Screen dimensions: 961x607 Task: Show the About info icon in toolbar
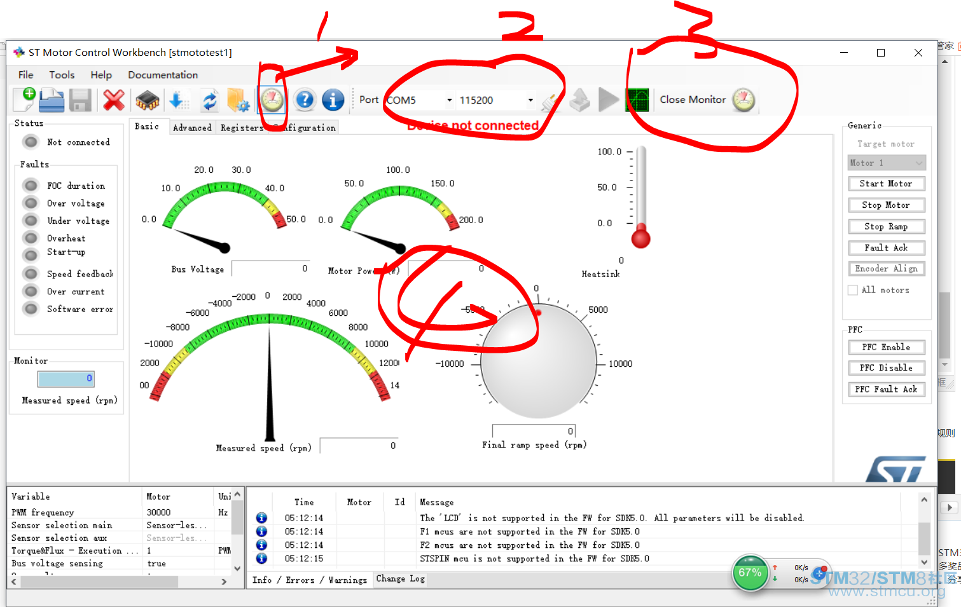click(333, 100)
